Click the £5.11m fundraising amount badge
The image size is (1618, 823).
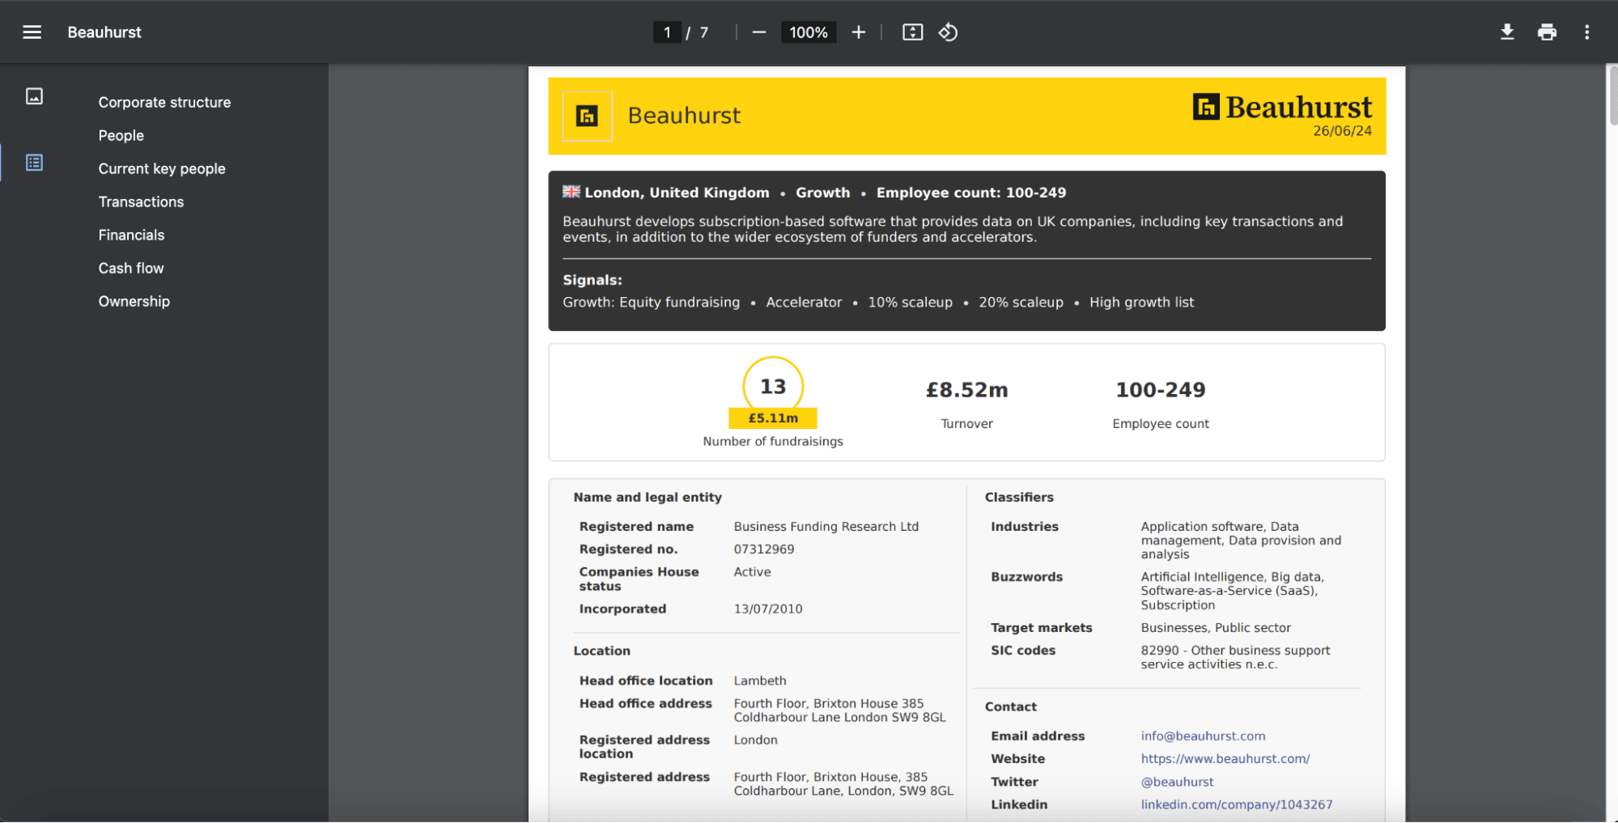click(x=773, y=418)
